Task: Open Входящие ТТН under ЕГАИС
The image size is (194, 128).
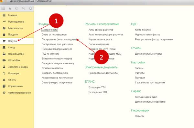Action: pyautogui.click(x=97, y=87)
